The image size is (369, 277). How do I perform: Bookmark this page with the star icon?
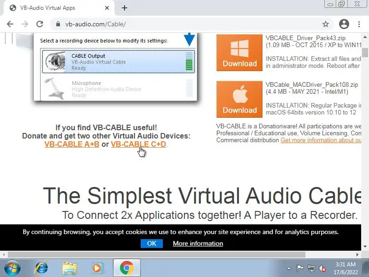326,24
